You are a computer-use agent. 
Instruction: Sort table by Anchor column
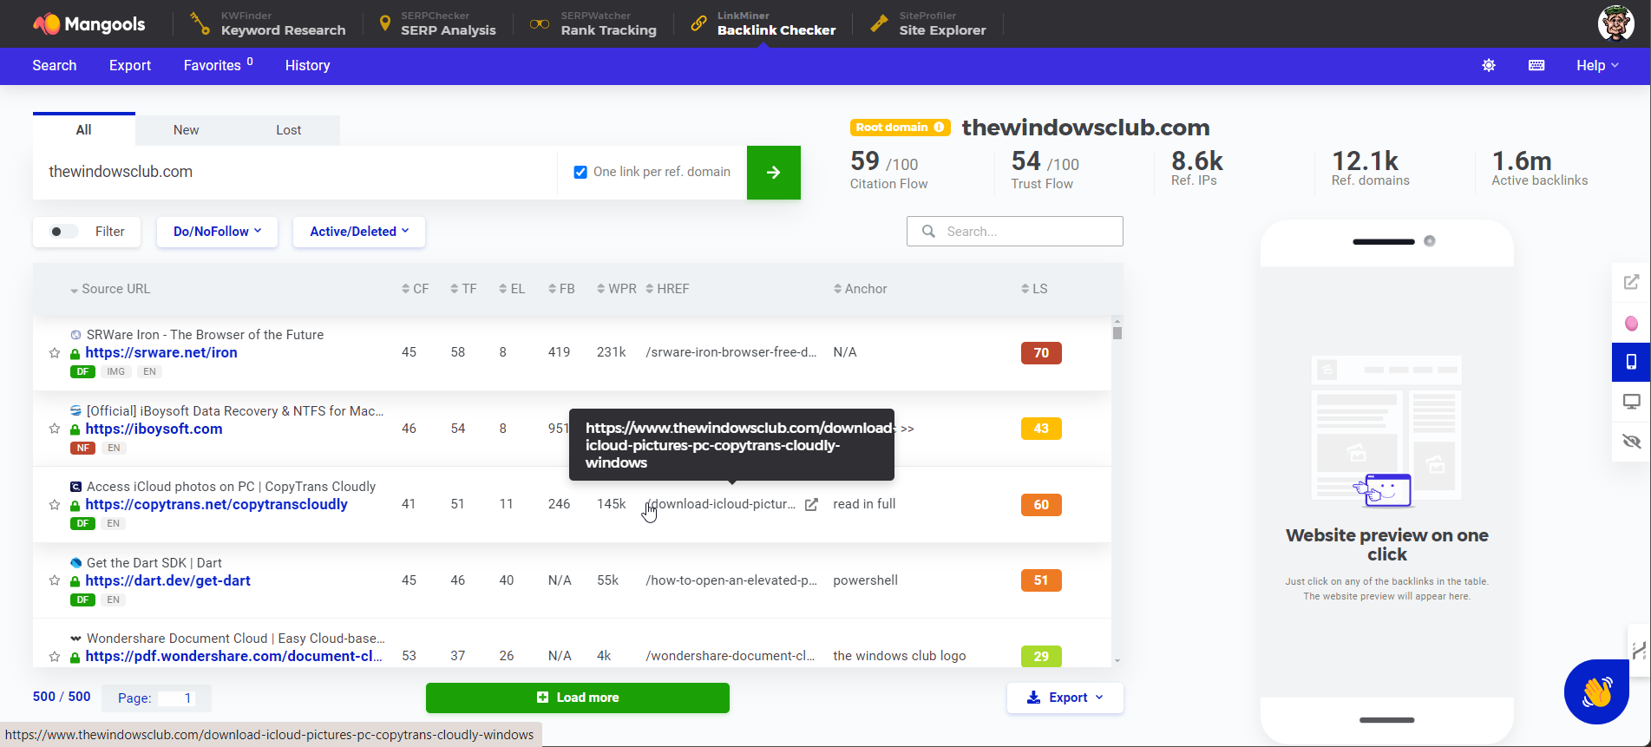click(x=861, y=289)
